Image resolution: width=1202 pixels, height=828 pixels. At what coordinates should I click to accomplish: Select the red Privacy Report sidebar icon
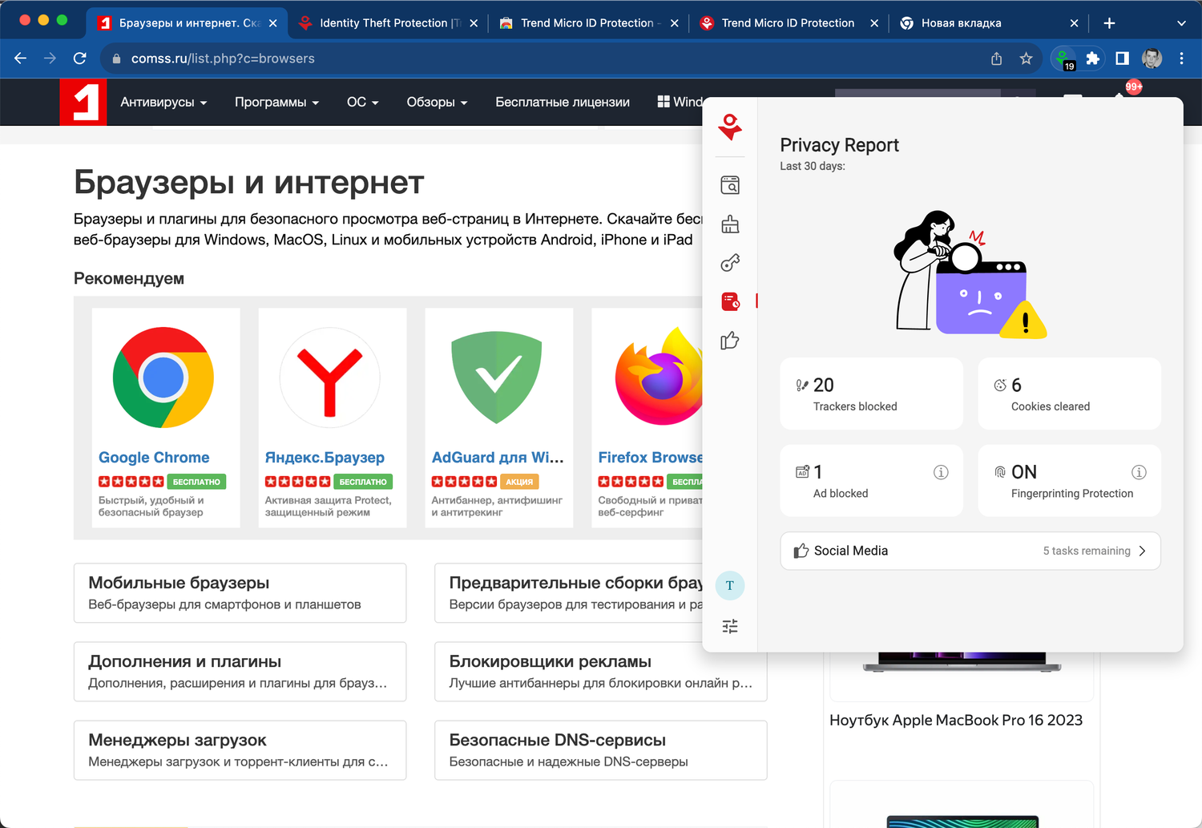[x=730, y=301]
